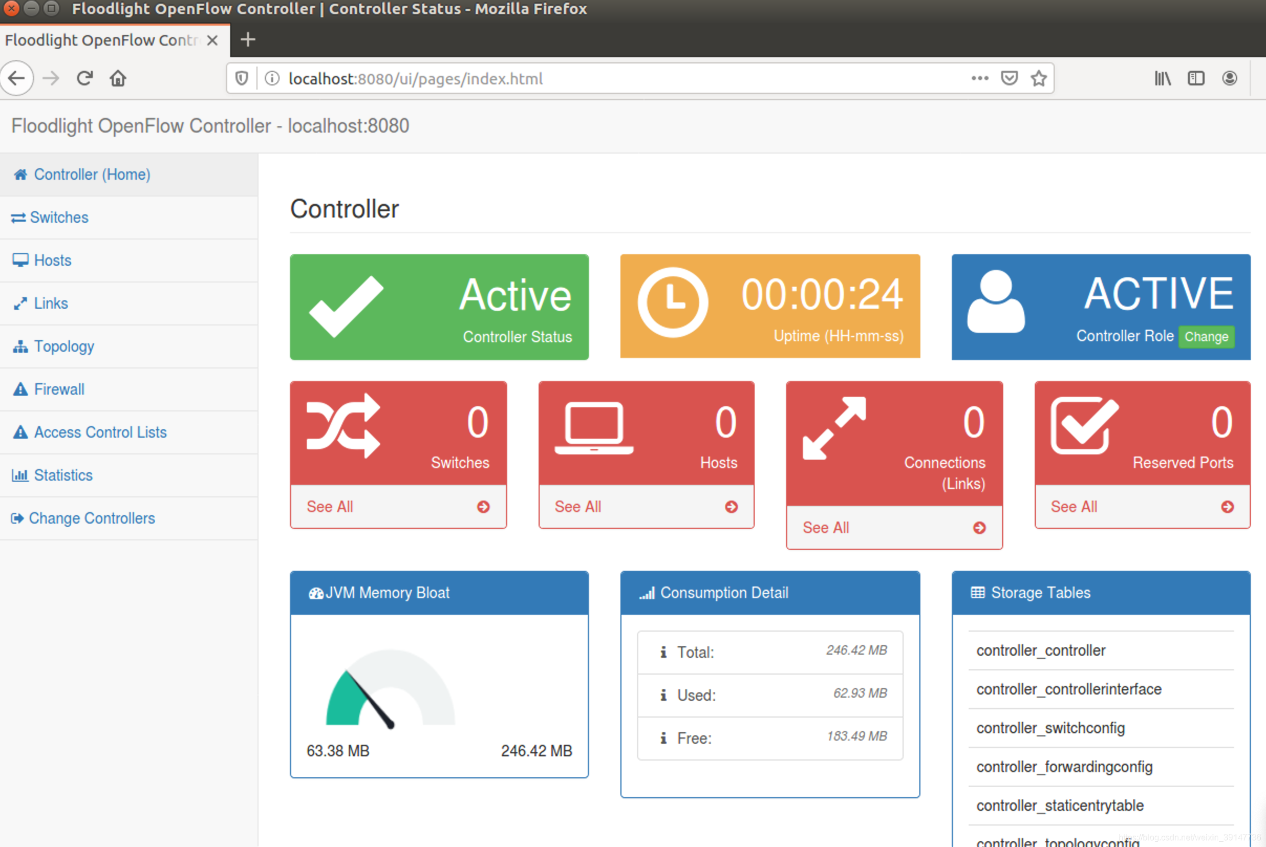Click the arrow icon in Hosts See All

732,507
